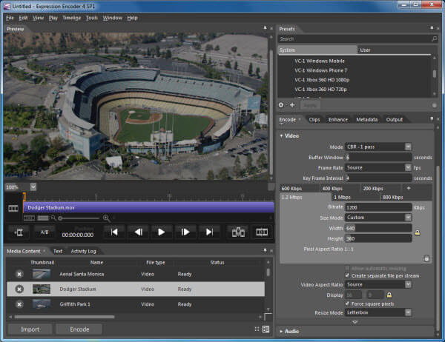Toggle Force square pixels checkbox
Viewport: 445px width, 342px height.
pyautogui.click(x=347, y=304)
